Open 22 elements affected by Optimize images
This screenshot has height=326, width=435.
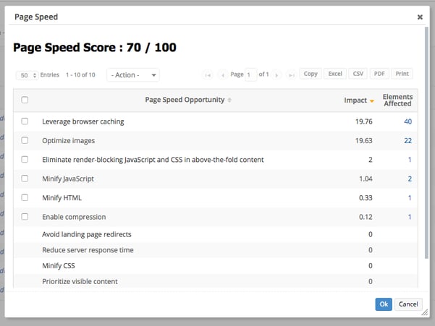coord(407,141)
